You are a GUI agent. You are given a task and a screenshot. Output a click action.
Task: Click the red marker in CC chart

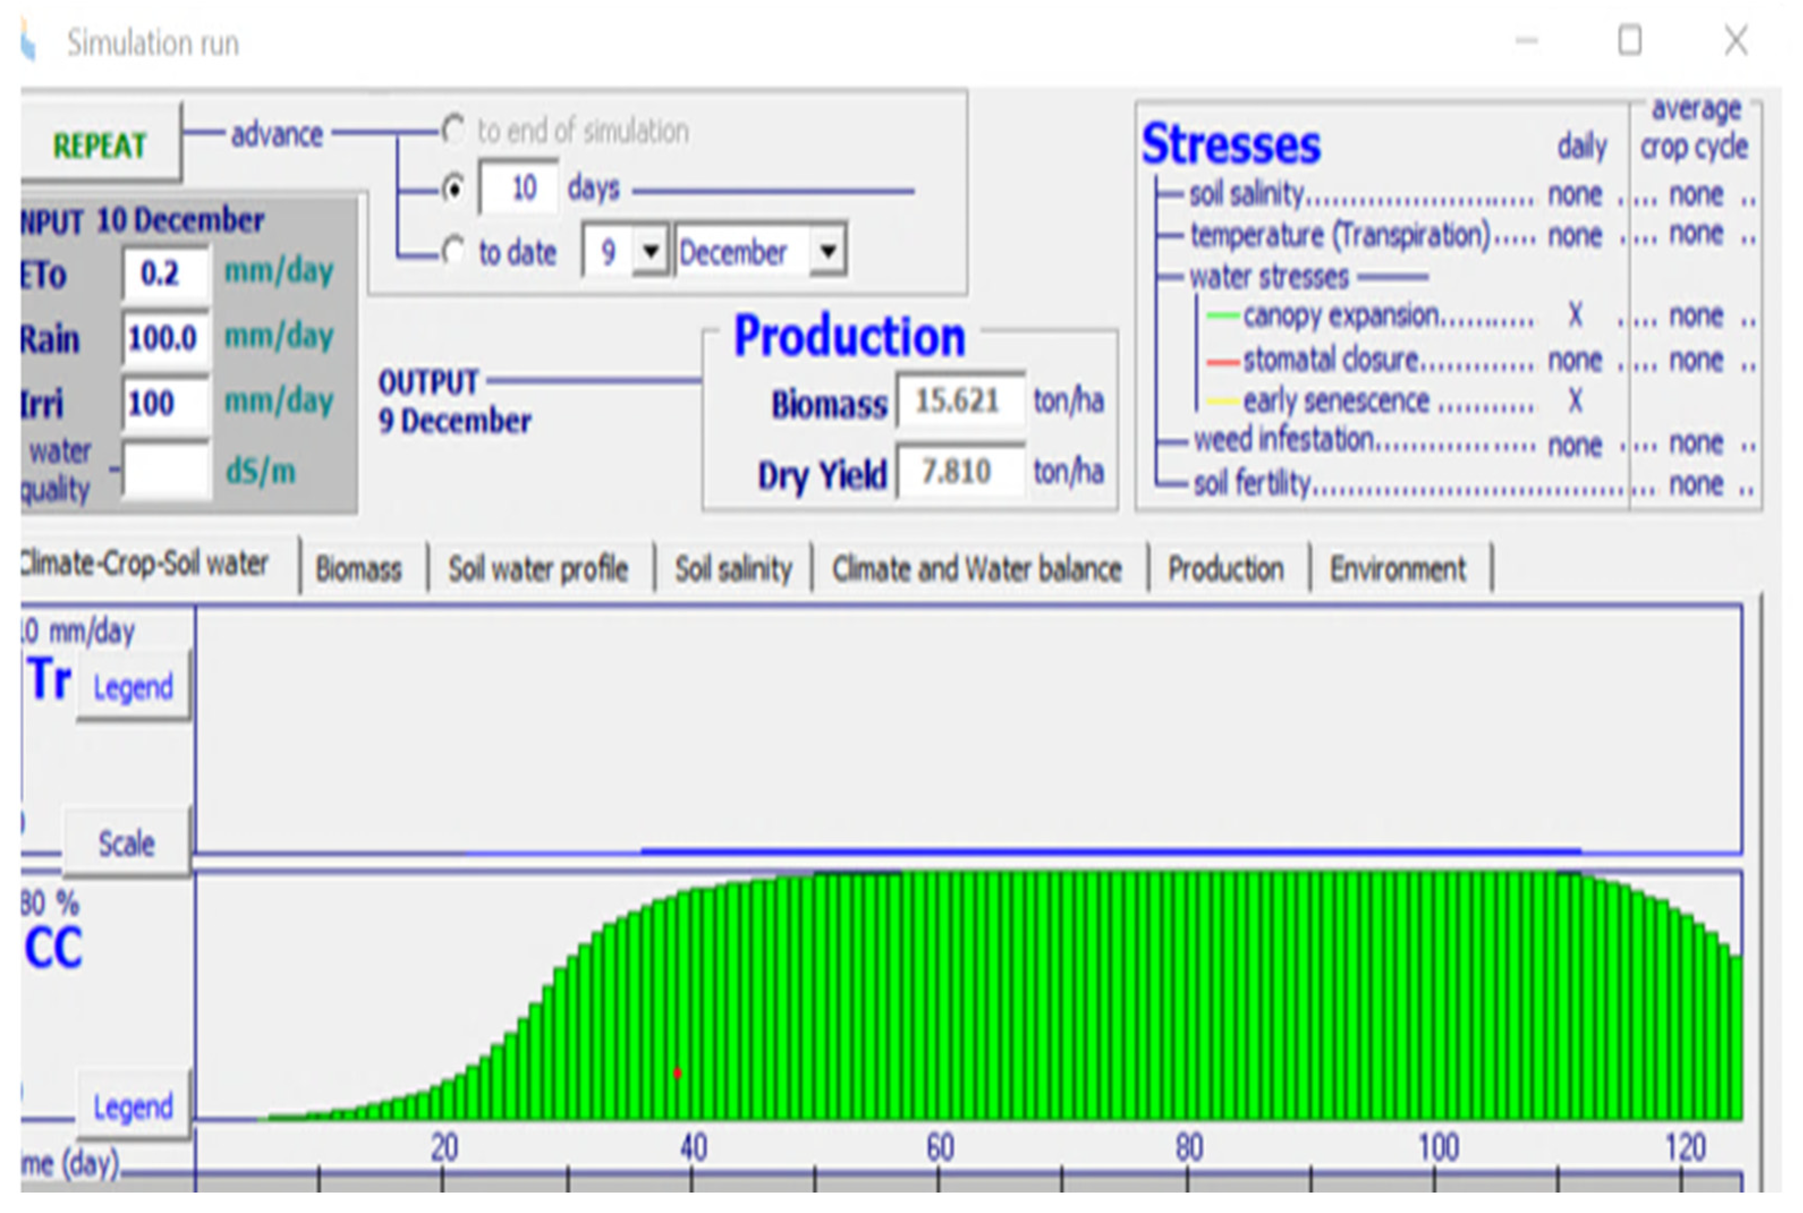[x=678, y=1073]
